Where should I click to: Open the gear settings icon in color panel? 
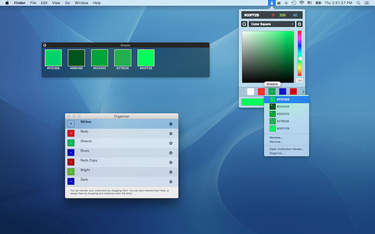pyautogui.click(x=300, y=24)
